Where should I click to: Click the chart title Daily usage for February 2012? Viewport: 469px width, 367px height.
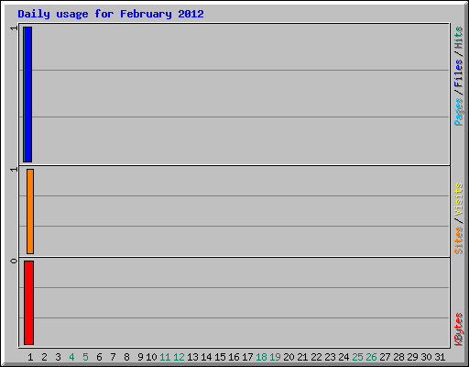pyautogui.click(x=111, y=14)
